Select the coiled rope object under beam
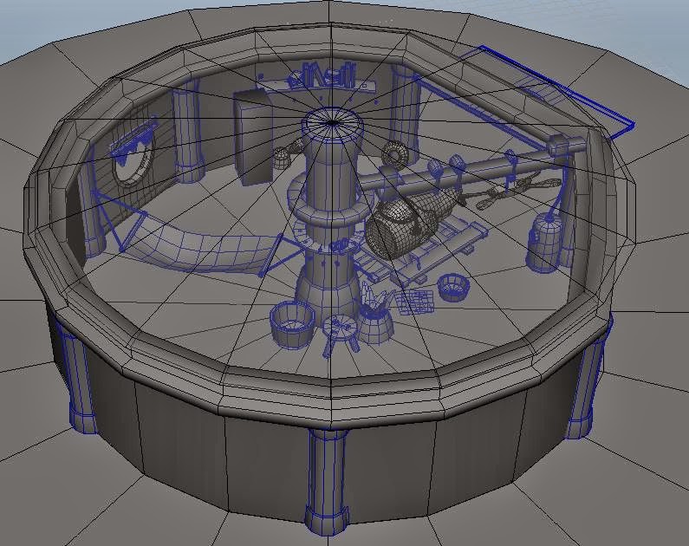This screenshot has width=689, height=546. (514, 191)
